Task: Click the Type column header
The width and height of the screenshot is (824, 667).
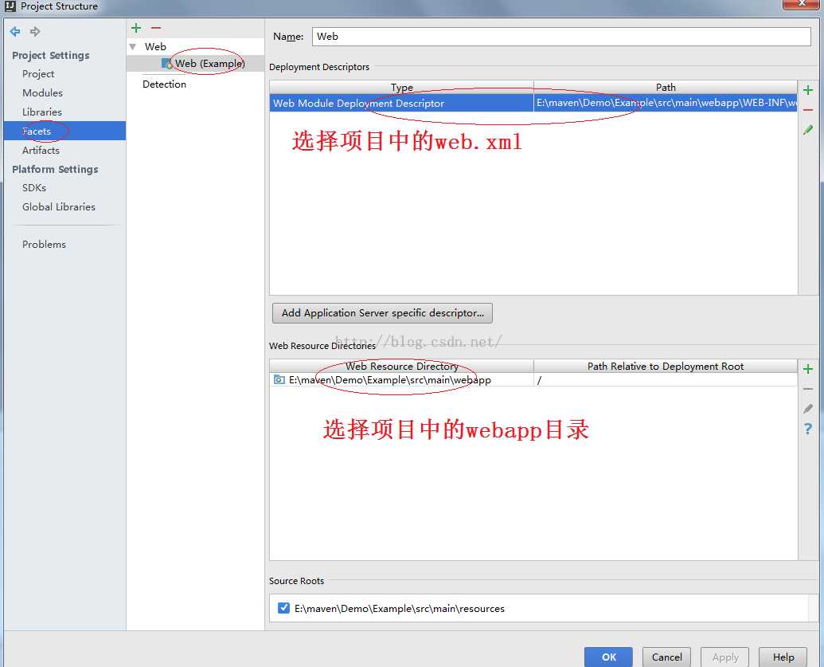Action: (x=401, y=88)
